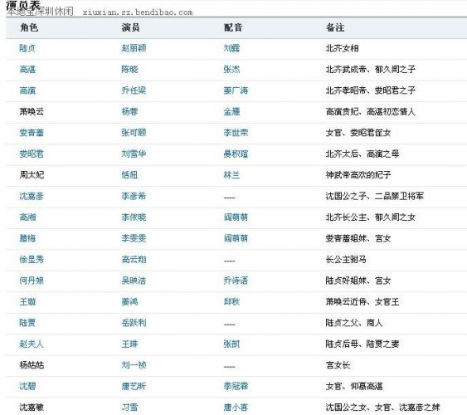This screenshot has width=467, height=415.
Task: Open the 娄青蔷 role link
Action: (x=32, y=133)
